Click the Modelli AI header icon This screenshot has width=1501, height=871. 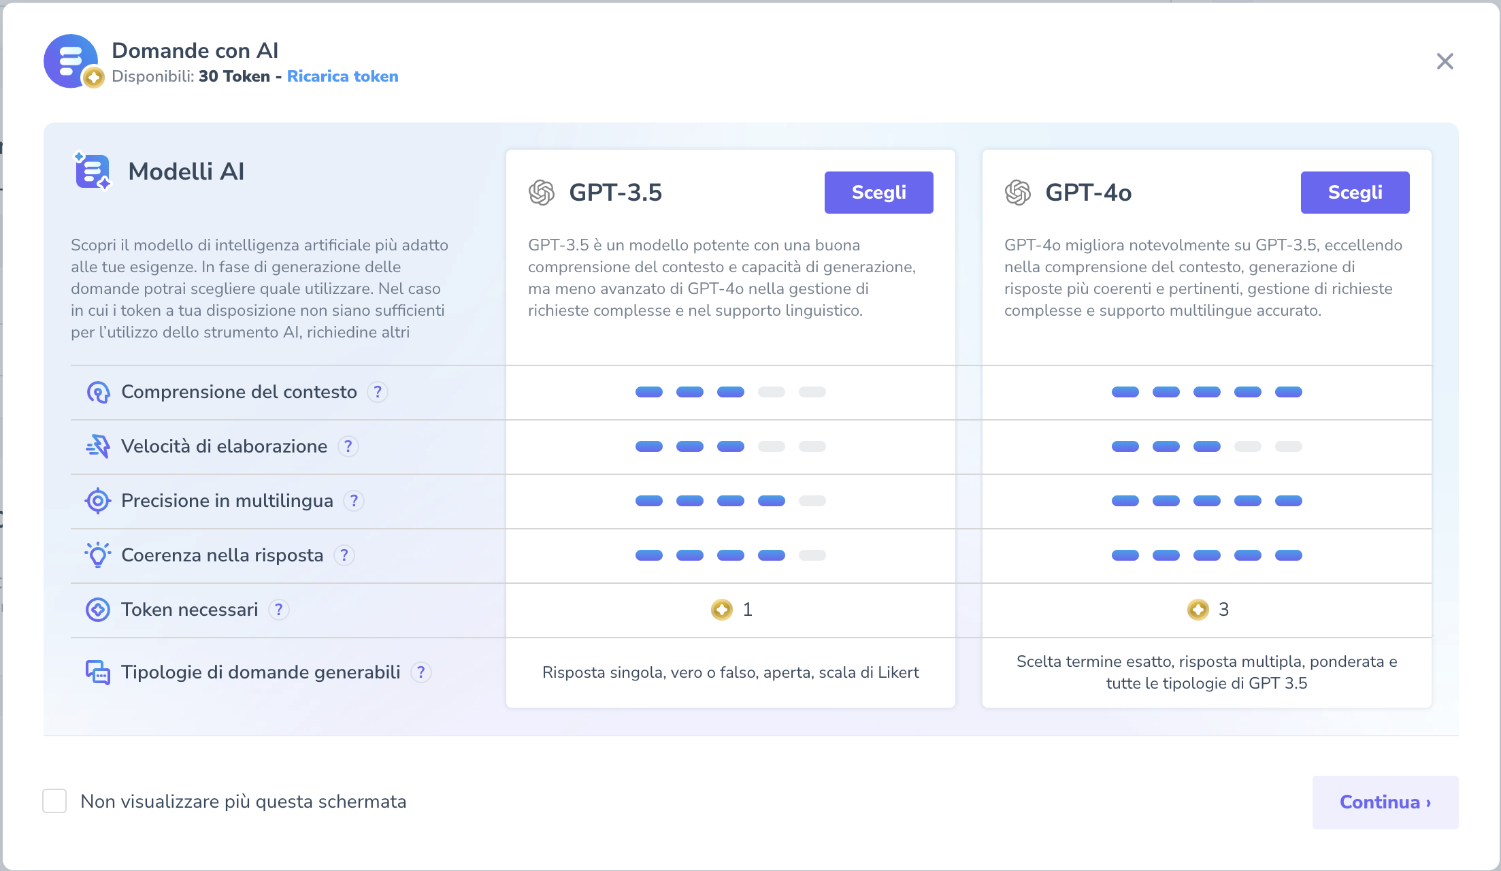coord(93,171)
